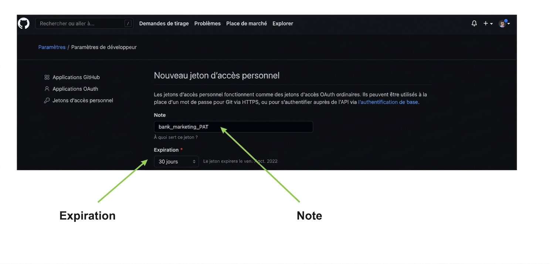Open Problèmes in top navigation
Screen dimensions: 550x264
click(207, 23)
